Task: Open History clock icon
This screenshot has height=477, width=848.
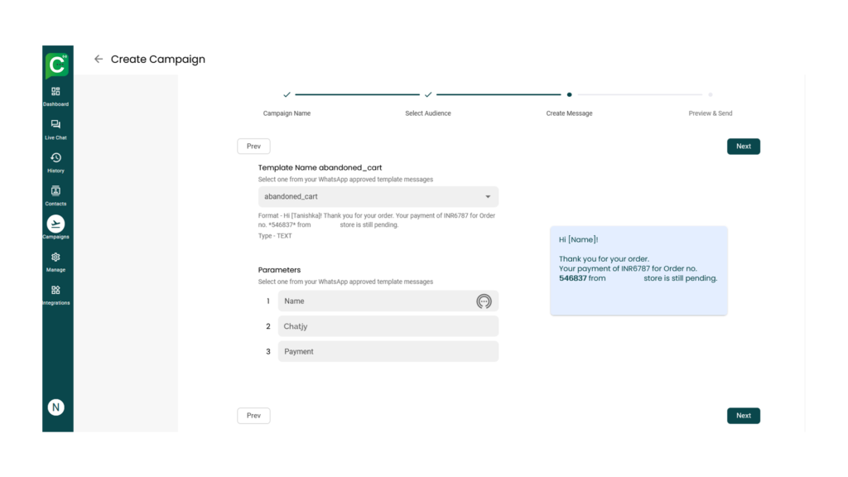Action: 55,158
